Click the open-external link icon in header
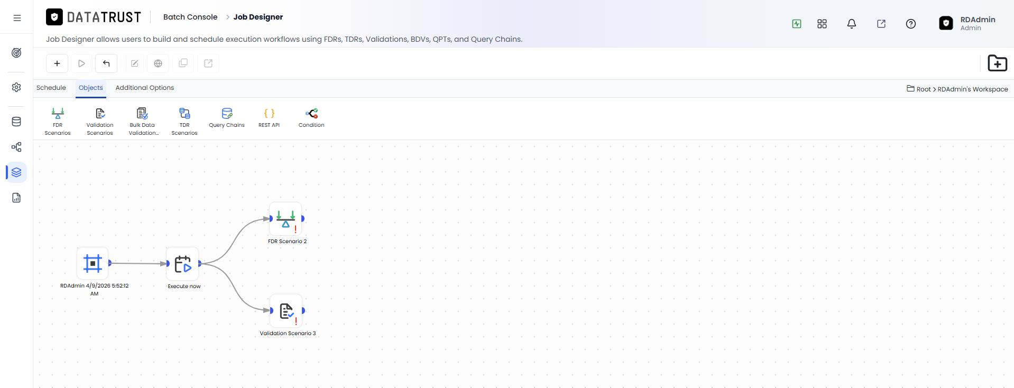Viewport: 1014px width, 388px height. point(881,24)
